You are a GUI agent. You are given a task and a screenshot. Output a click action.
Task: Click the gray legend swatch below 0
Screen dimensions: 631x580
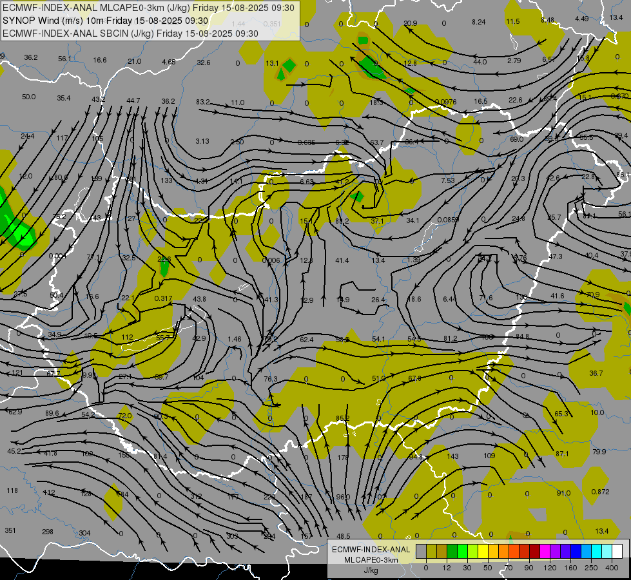(x=421, y=551)
